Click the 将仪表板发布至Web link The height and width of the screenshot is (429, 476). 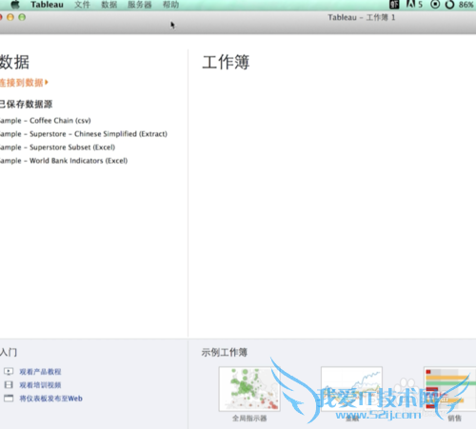[51, 399]
